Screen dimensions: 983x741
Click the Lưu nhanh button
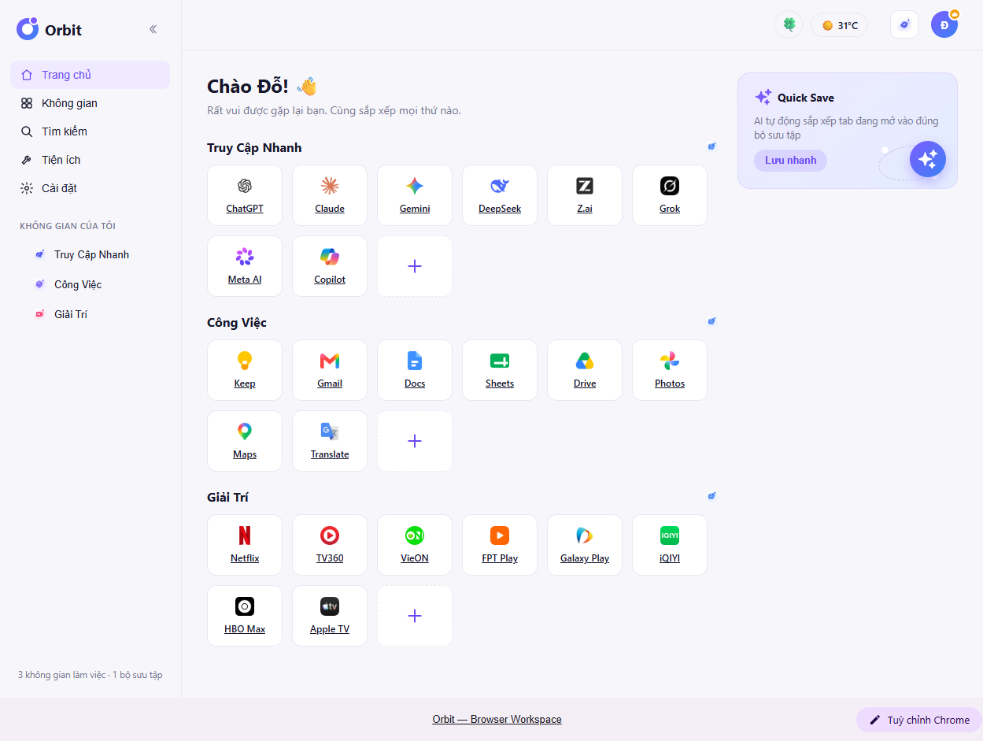tap(790, 161)
